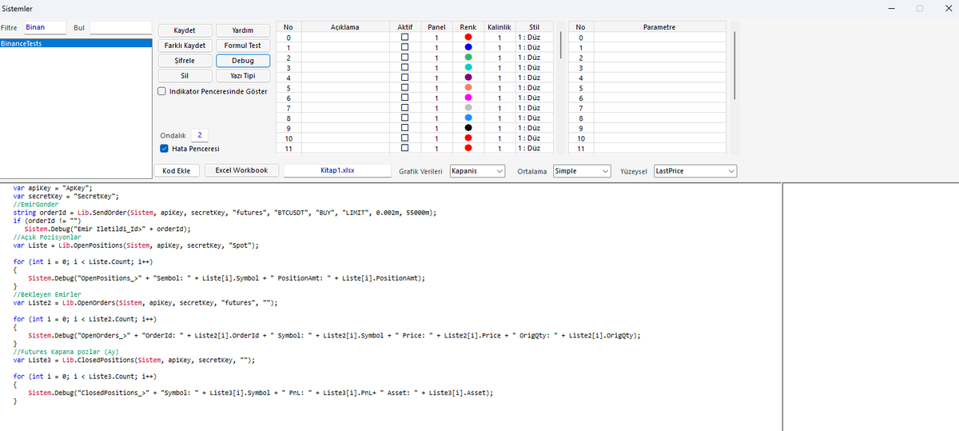Click the Ondalık value field
The width and height of the screenshot is (959, 431).
pyautogui.click(x=200, y=135)
